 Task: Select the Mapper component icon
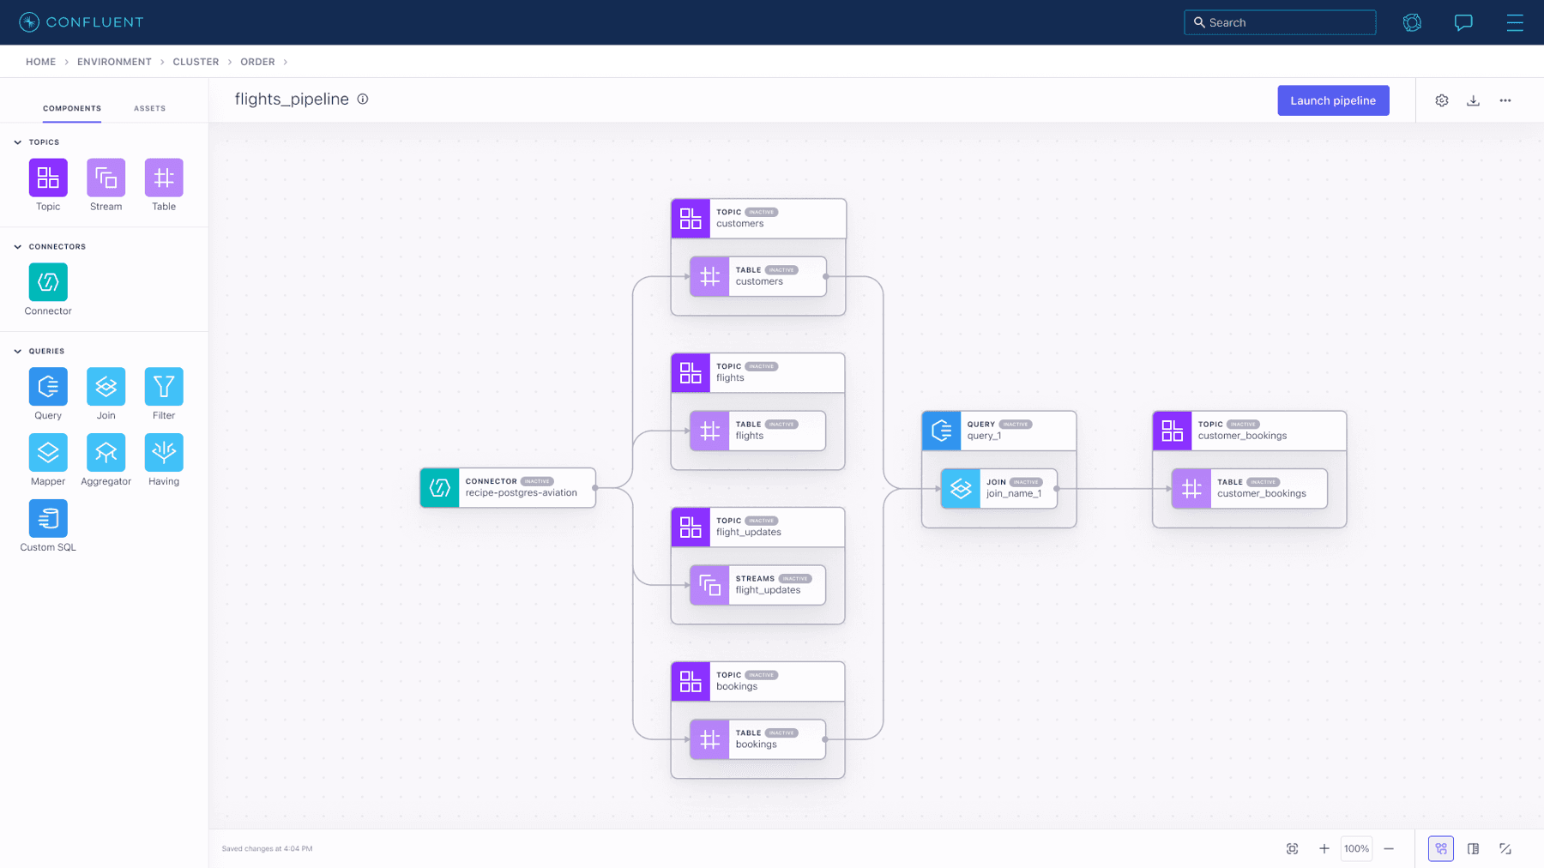48,452
